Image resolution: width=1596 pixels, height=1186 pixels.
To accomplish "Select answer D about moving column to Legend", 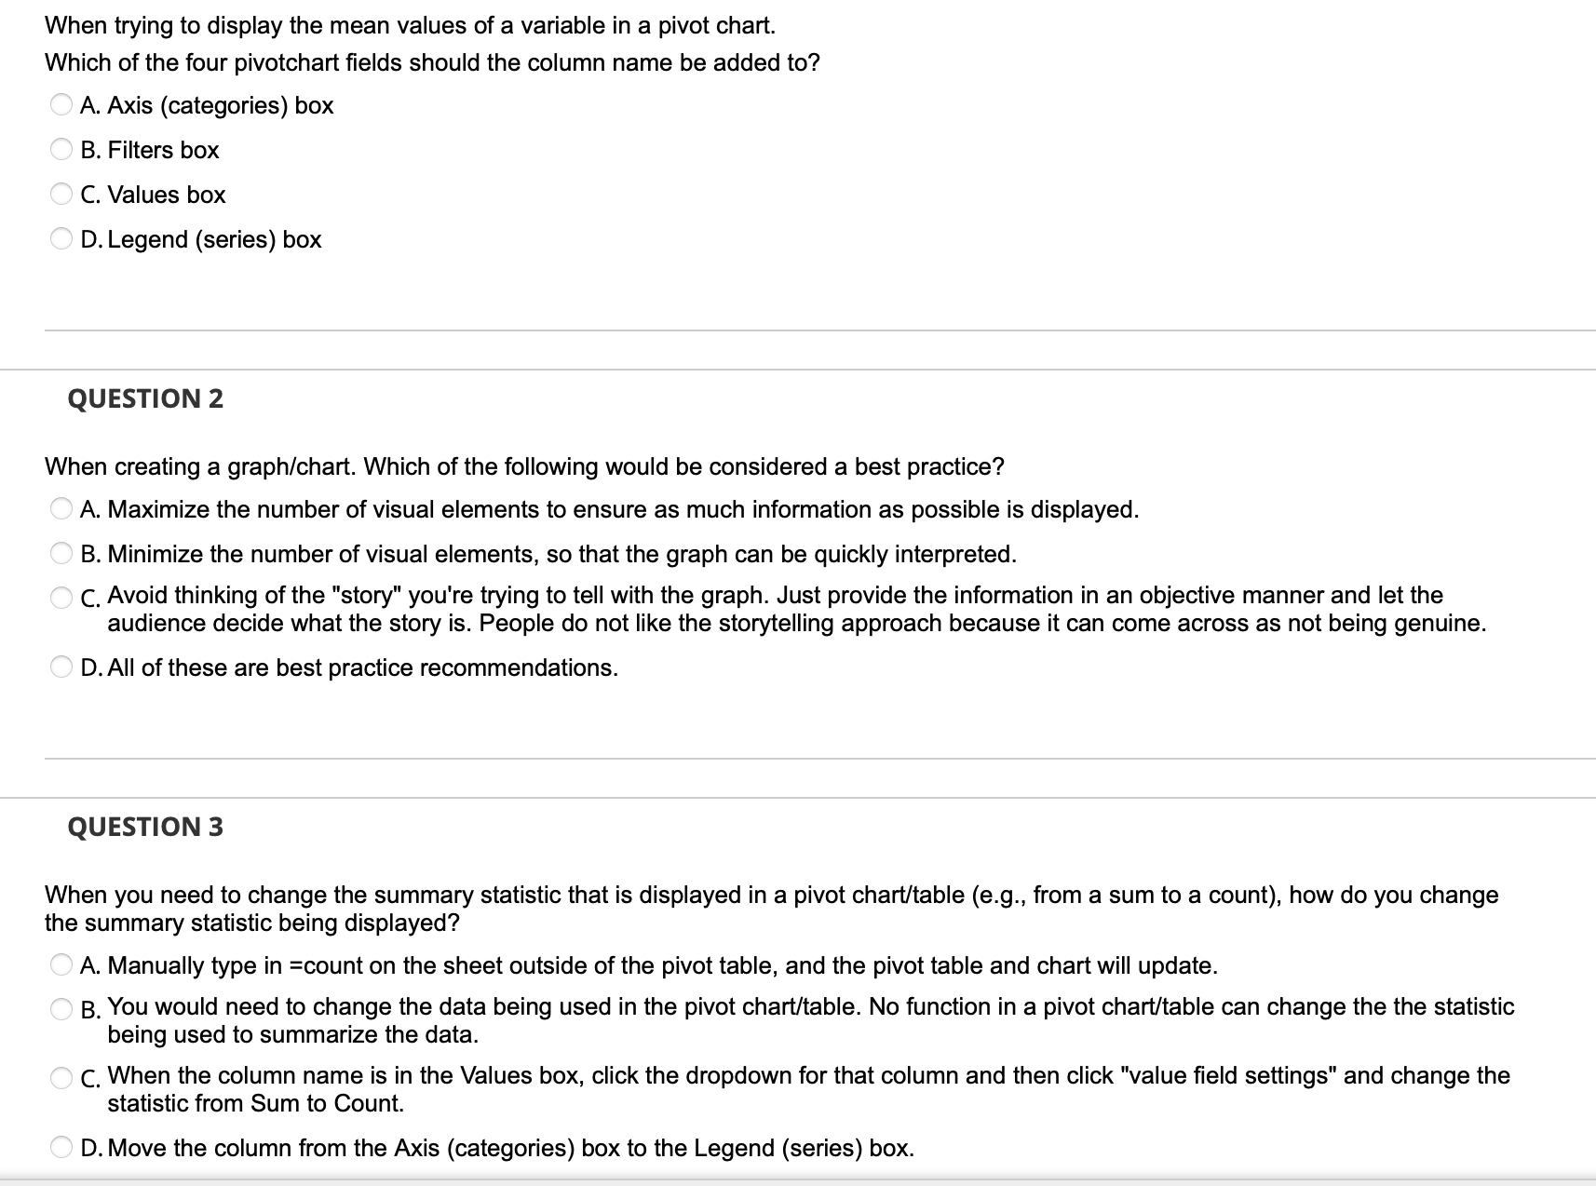I will pos(61,1147).
